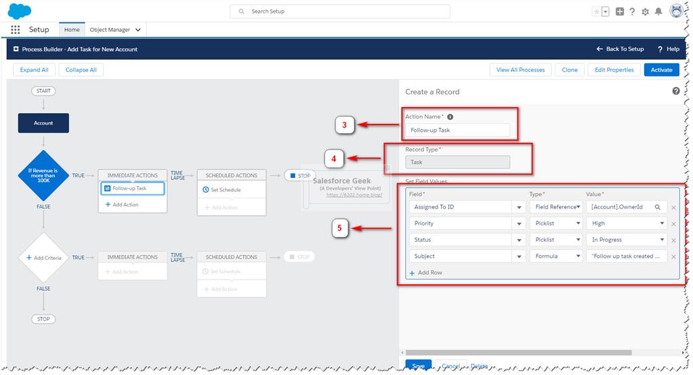Open Process Builder Help link

[x=669, y=49]
